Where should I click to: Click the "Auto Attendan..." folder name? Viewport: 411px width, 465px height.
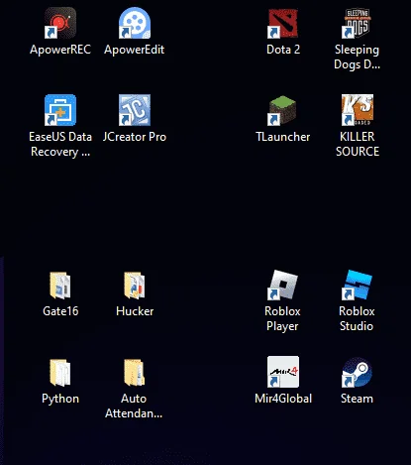click(134, 406)
